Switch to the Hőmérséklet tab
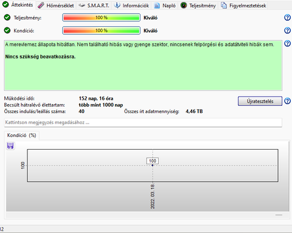This screenshot has width=292, height=233. [x=56, y=5]
